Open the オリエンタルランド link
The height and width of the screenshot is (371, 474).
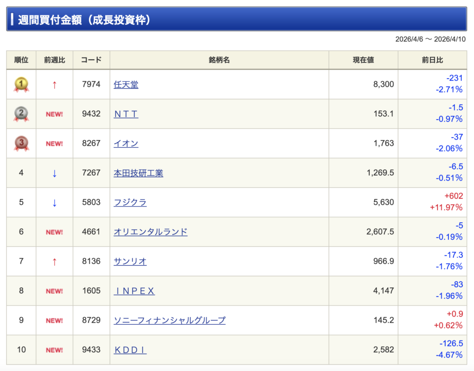(x=150, y=232)
